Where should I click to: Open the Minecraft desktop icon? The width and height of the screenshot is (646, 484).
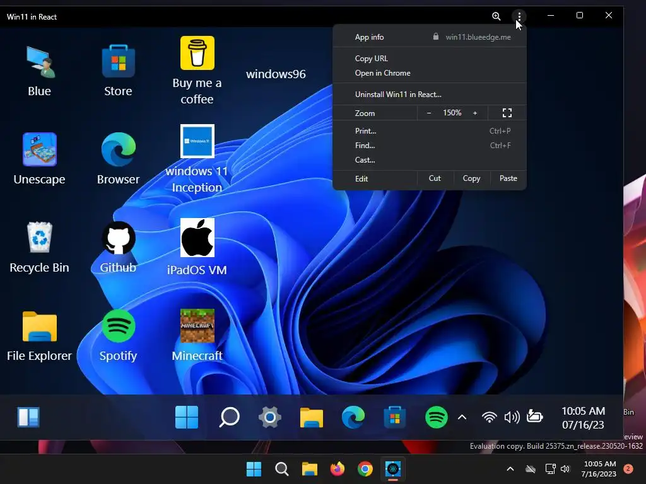tap(197, 336)
